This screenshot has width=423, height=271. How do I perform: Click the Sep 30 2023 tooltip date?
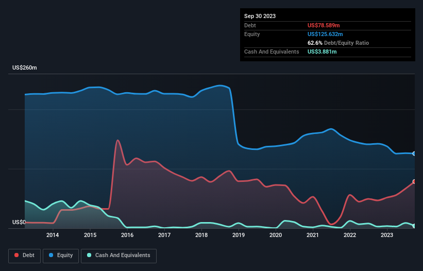tap(260, 16)
